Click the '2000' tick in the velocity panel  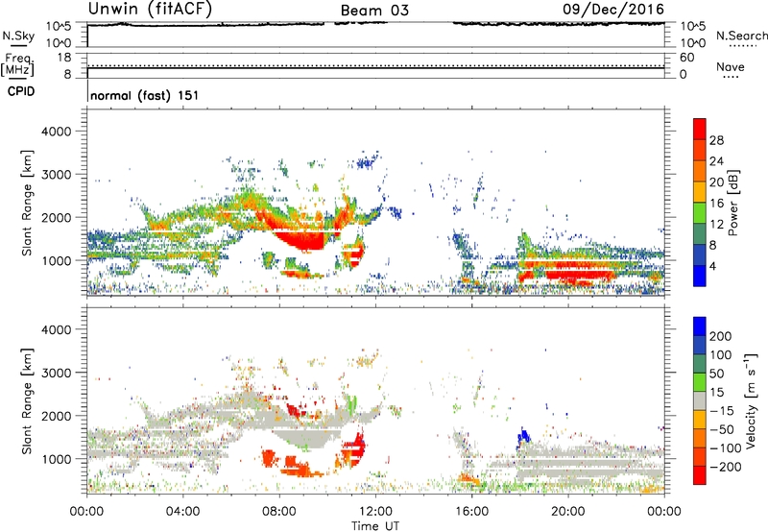point(57,416)
